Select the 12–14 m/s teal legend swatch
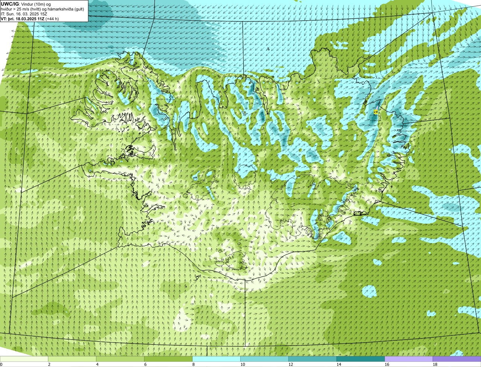Image resolution: width=481 pixels, height=367 pixels. click(x=313, y=359)
